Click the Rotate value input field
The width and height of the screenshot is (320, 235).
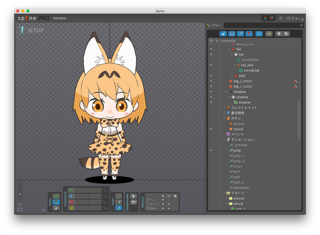[x=88, y=190]
